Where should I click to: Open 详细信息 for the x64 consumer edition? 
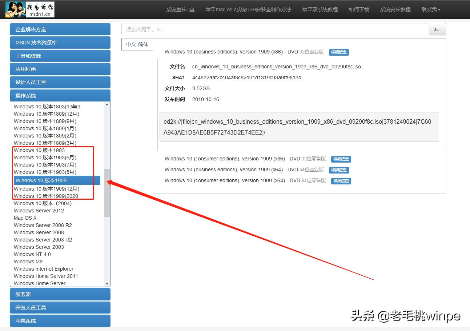341,181
